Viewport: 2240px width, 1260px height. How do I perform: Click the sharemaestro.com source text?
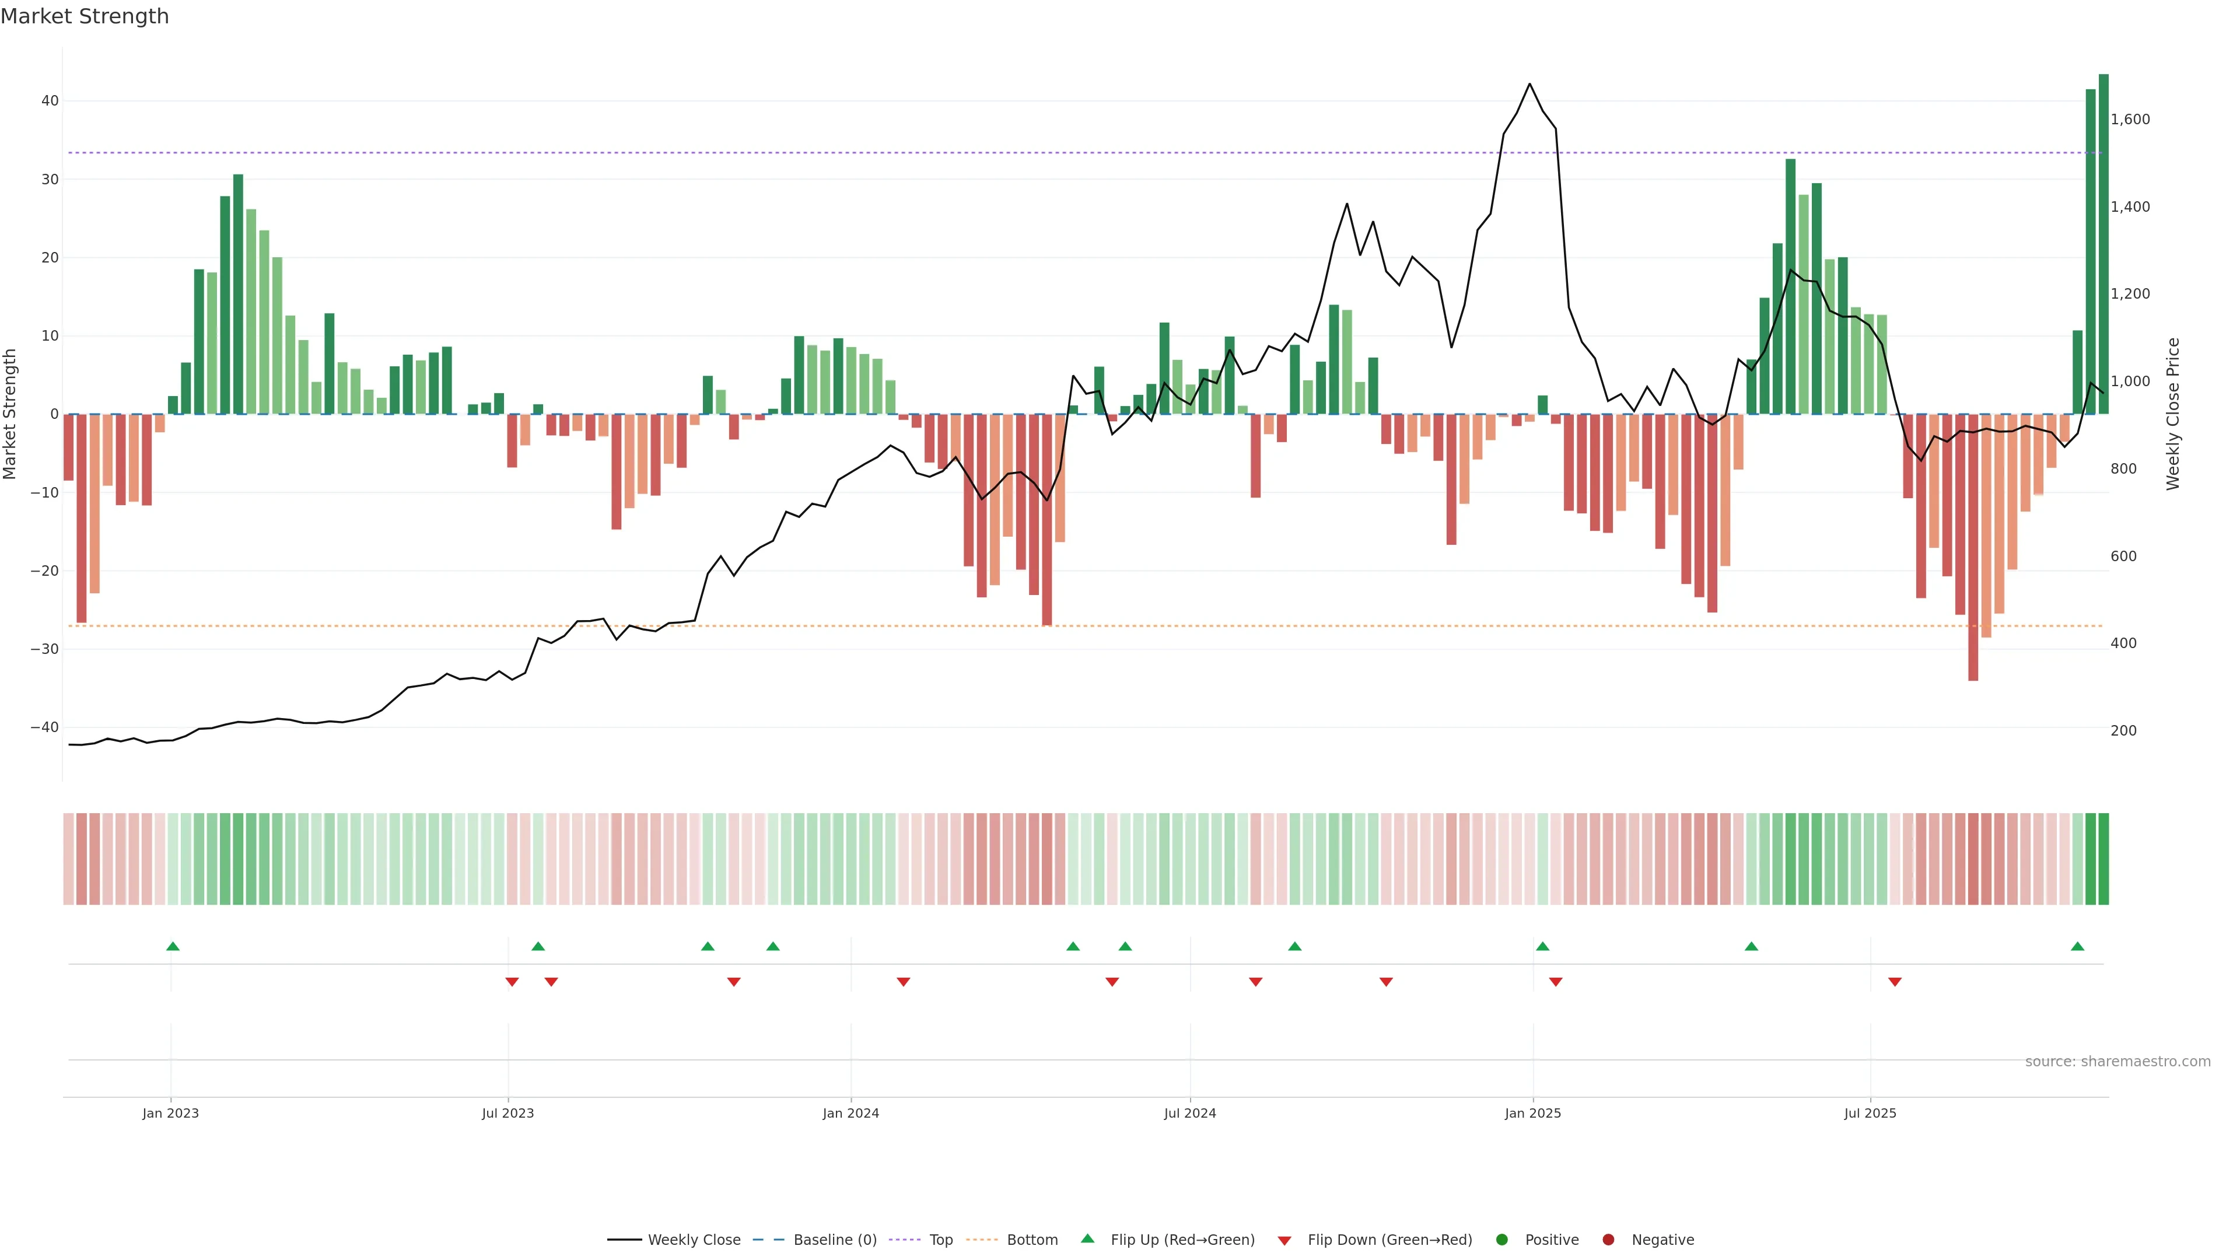2117,1062
